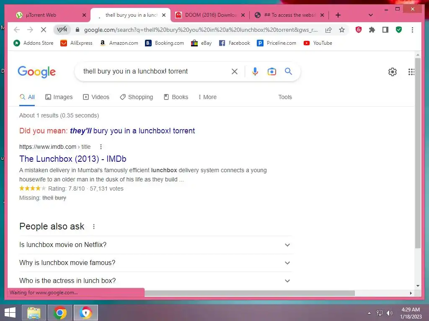Click the scroll down arrow
The image size is (429, 321).
[418, 286]
